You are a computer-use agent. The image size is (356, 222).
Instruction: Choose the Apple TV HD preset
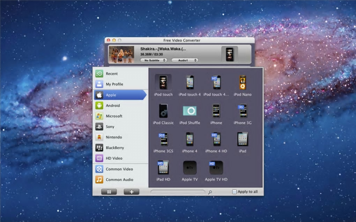216,168
